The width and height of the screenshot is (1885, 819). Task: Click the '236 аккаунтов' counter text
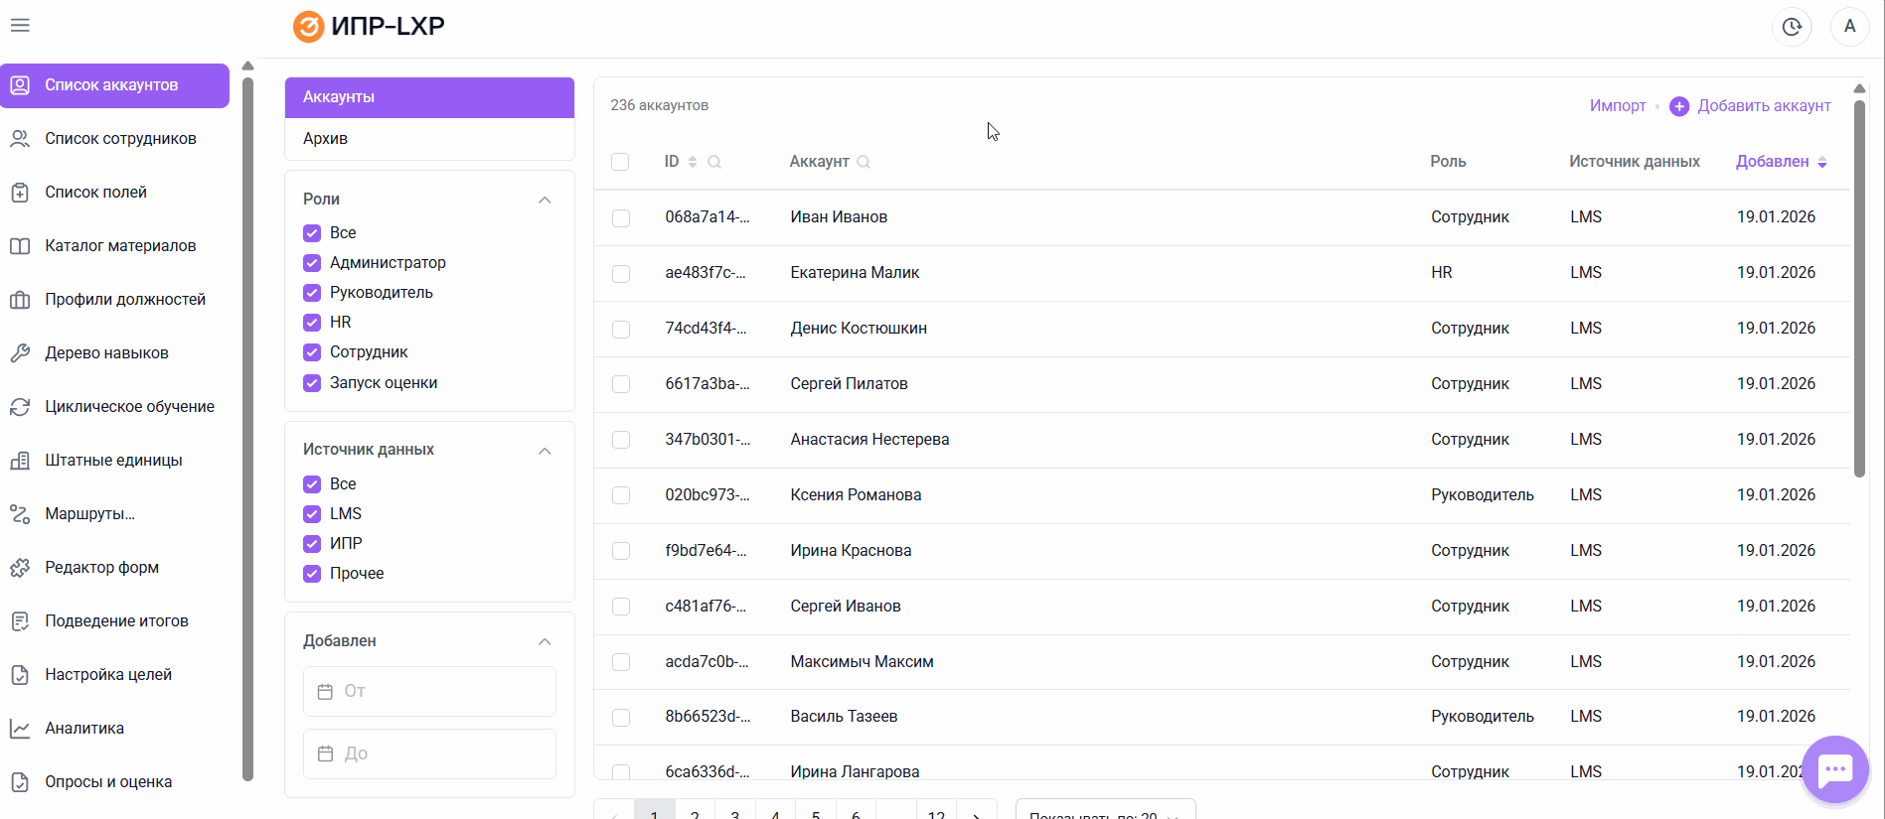[659, 105]
